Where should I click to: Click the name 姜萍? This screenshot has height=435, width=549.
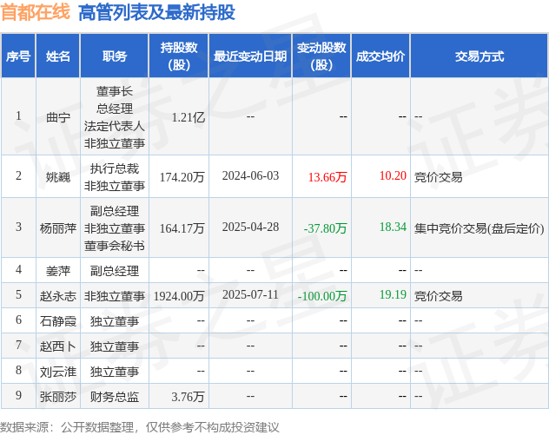coord(58,271)
